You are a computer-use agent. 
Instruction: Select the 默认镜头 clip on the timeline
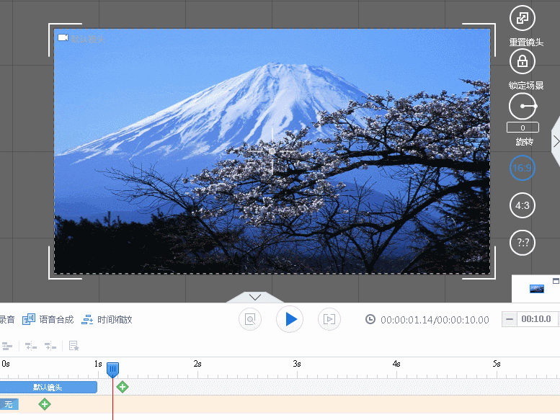coord(48,387)
